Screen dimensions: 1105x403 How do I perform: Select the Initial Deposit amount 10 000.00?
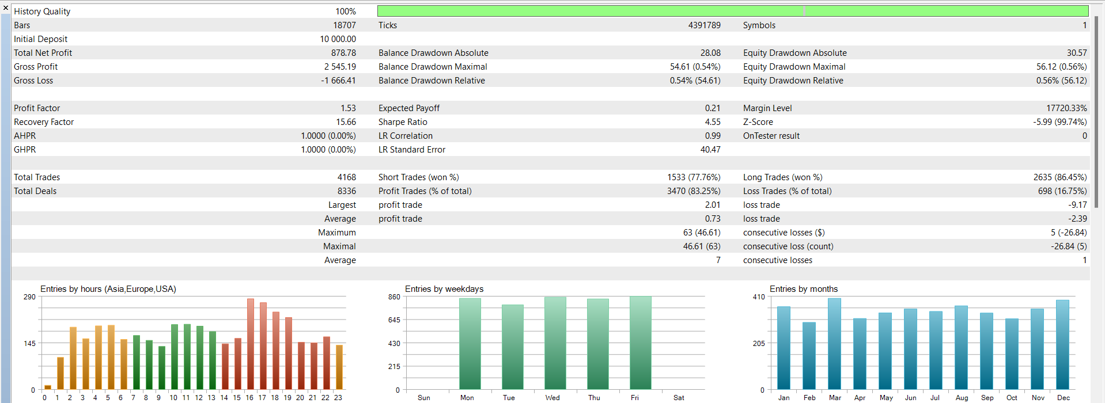pos(338,39)
